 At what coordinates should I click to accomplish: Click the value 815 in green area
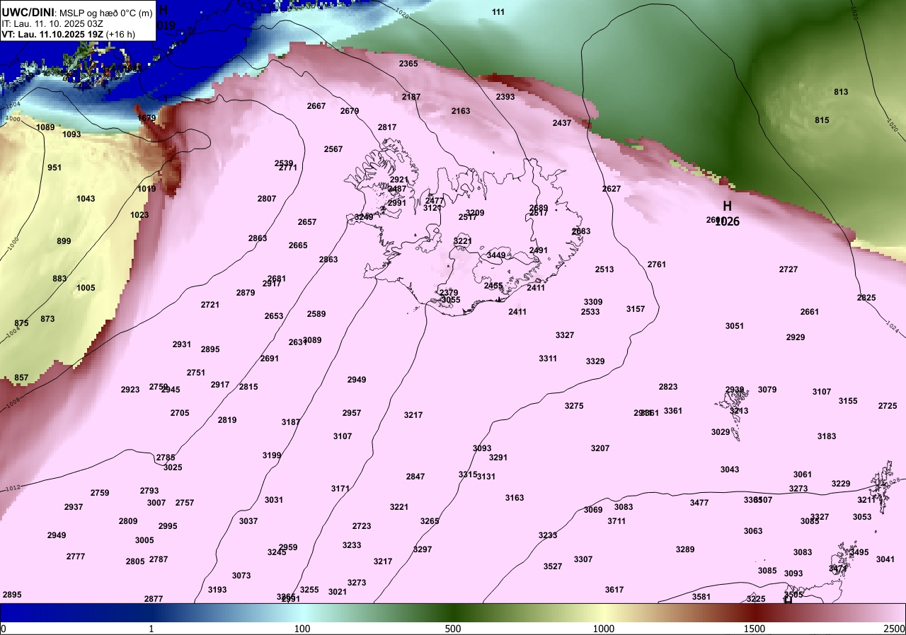coord(822,120)
